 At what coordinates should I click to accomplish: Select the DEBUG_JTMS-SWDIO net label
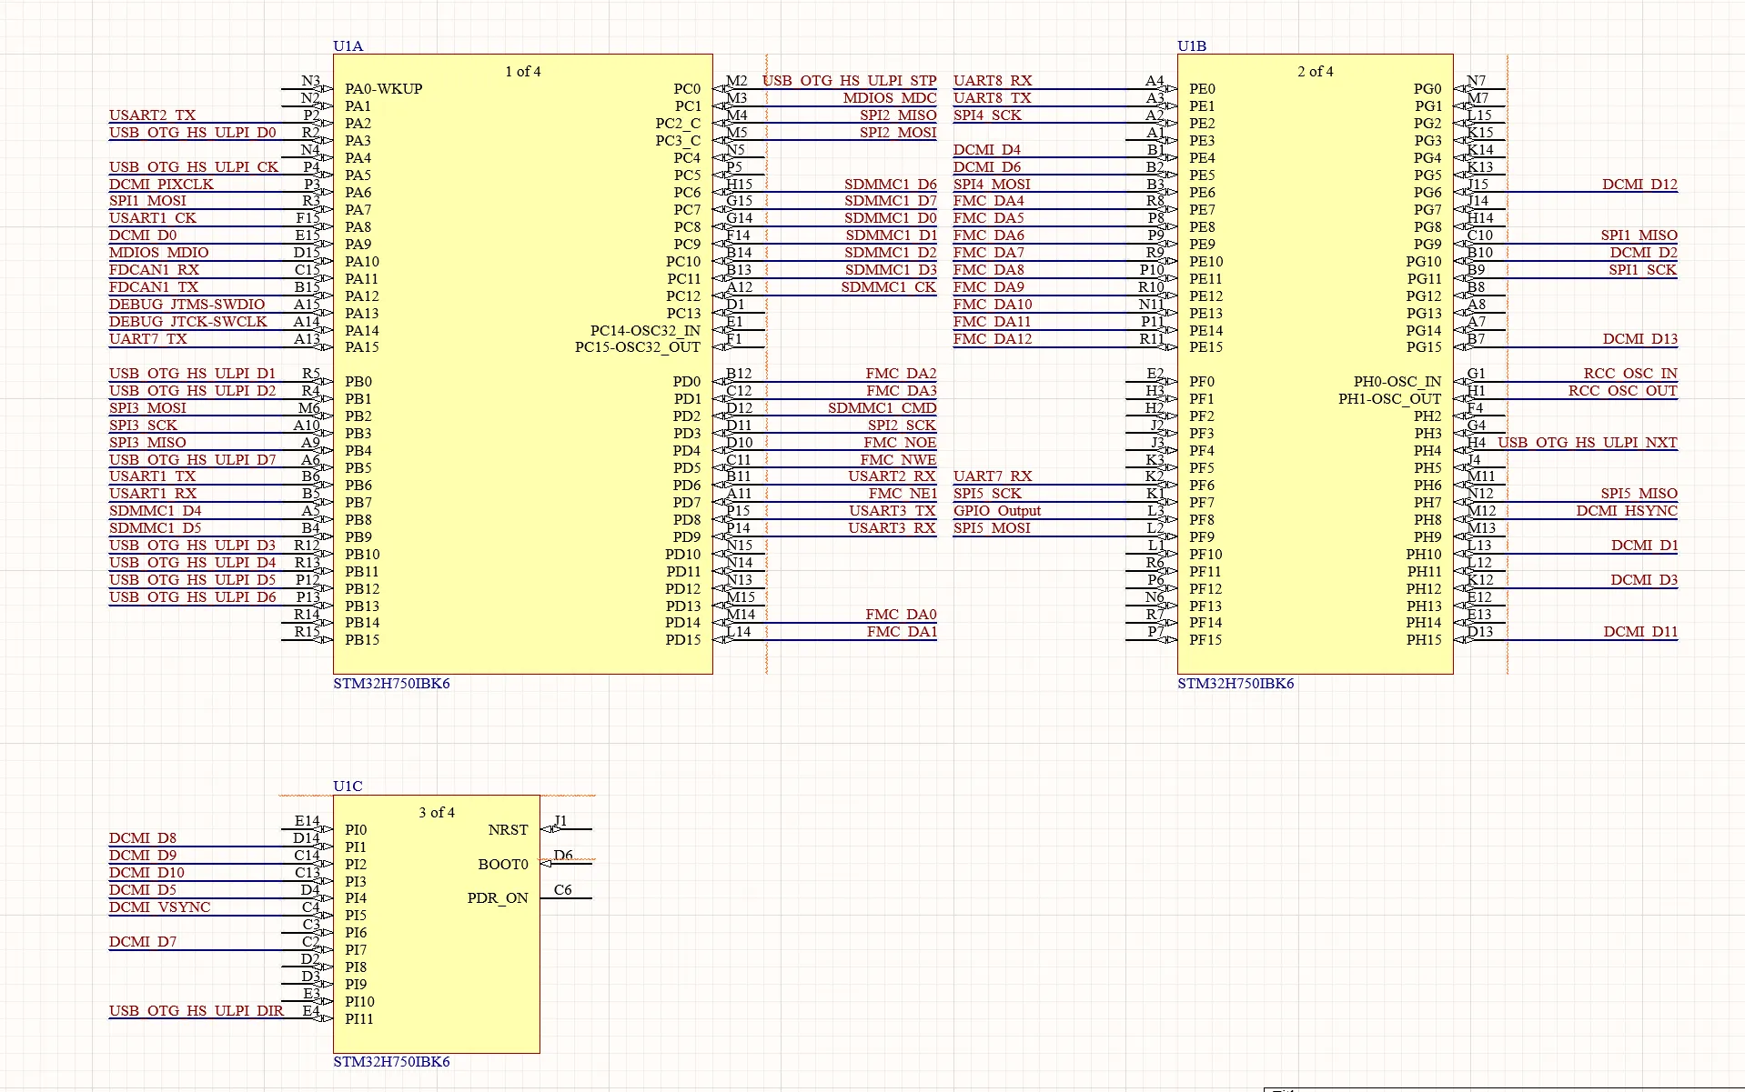(x=187, y=304)
